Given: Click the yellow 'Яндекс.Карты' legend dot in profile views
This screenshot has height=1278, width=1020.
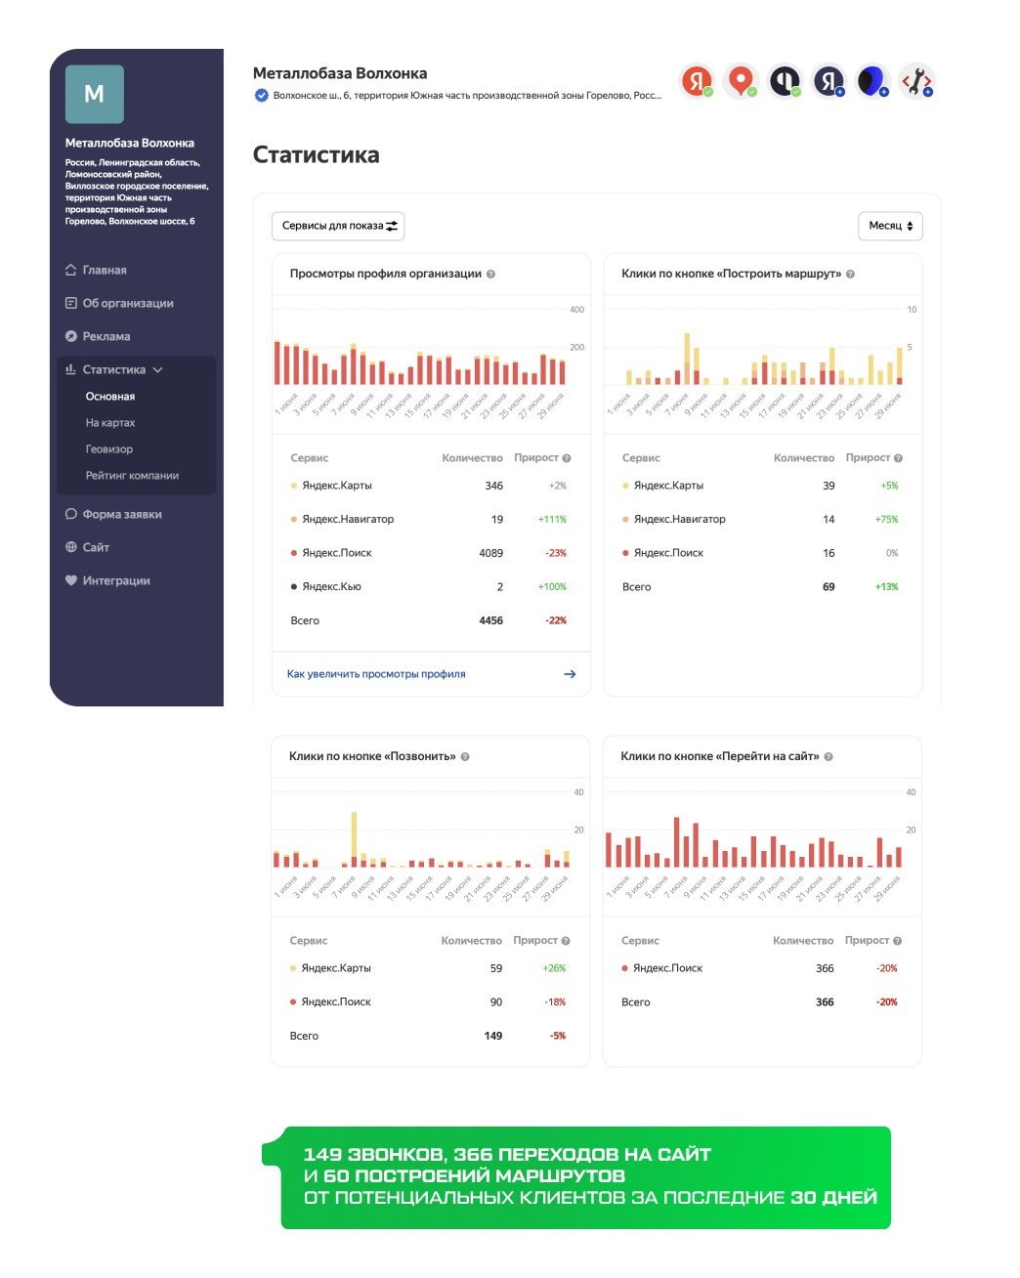Looking at the screenshot, I should pos(294,486).
